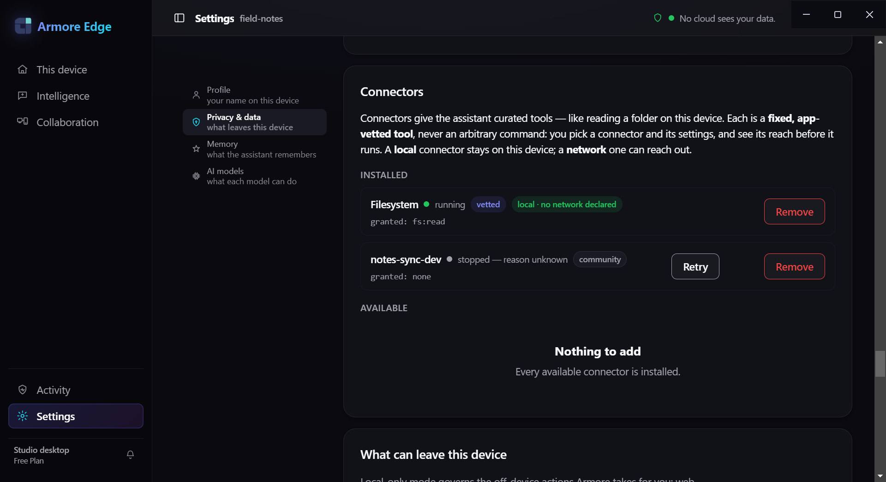Click the AI models chip icon

[x=196, y=176]
